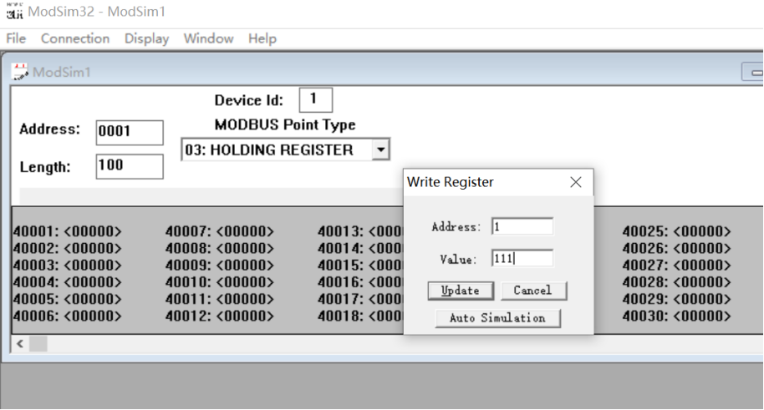The width and height of the screenshot is (764, 410).
Task: Click the Update button
Action: tap(461, 291)
